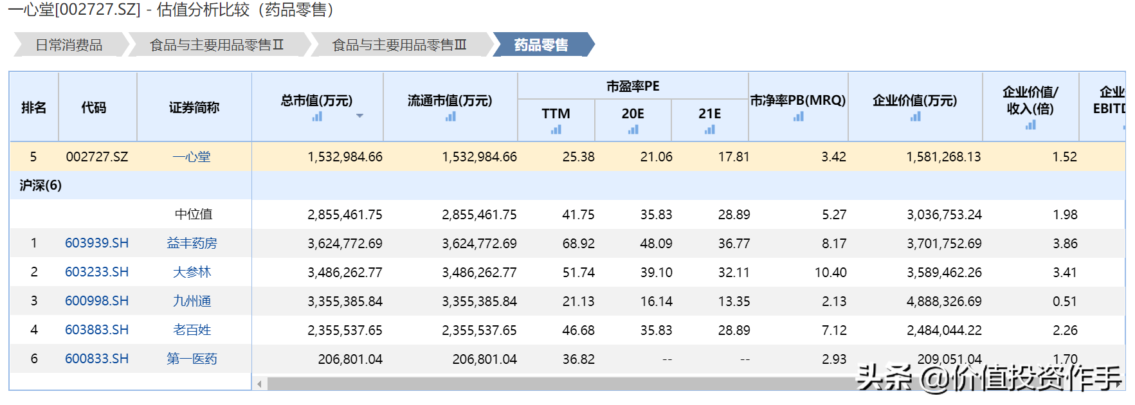Open stock code link 603233.SH
This screenshot has width=1135, height=405.
[96, 272]
